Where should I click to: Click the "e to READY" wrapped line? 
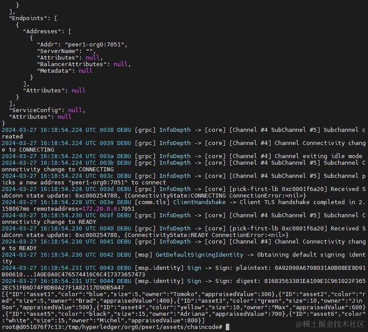point(19,248)
